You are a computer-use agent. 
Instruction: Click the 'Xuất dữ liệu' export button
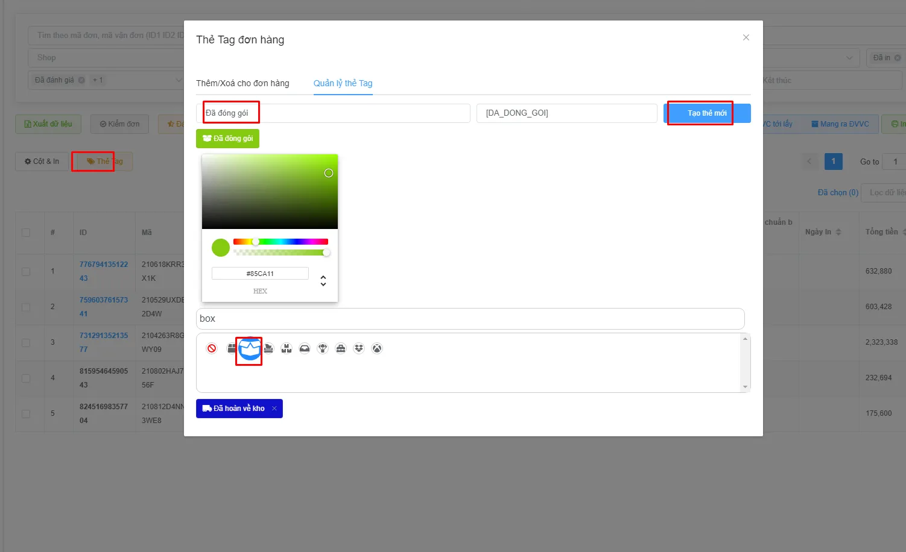(x=48, y=124)
